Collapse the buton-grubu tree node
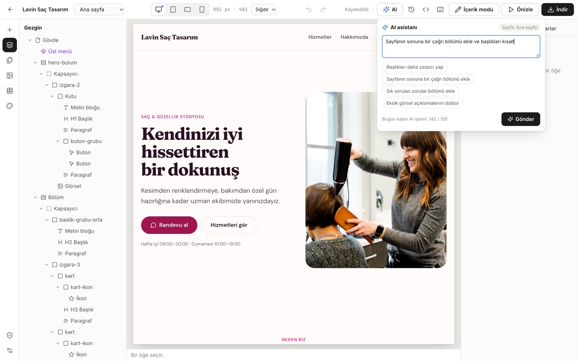Screen dimensions: 578x361 [x=58, y=141]
